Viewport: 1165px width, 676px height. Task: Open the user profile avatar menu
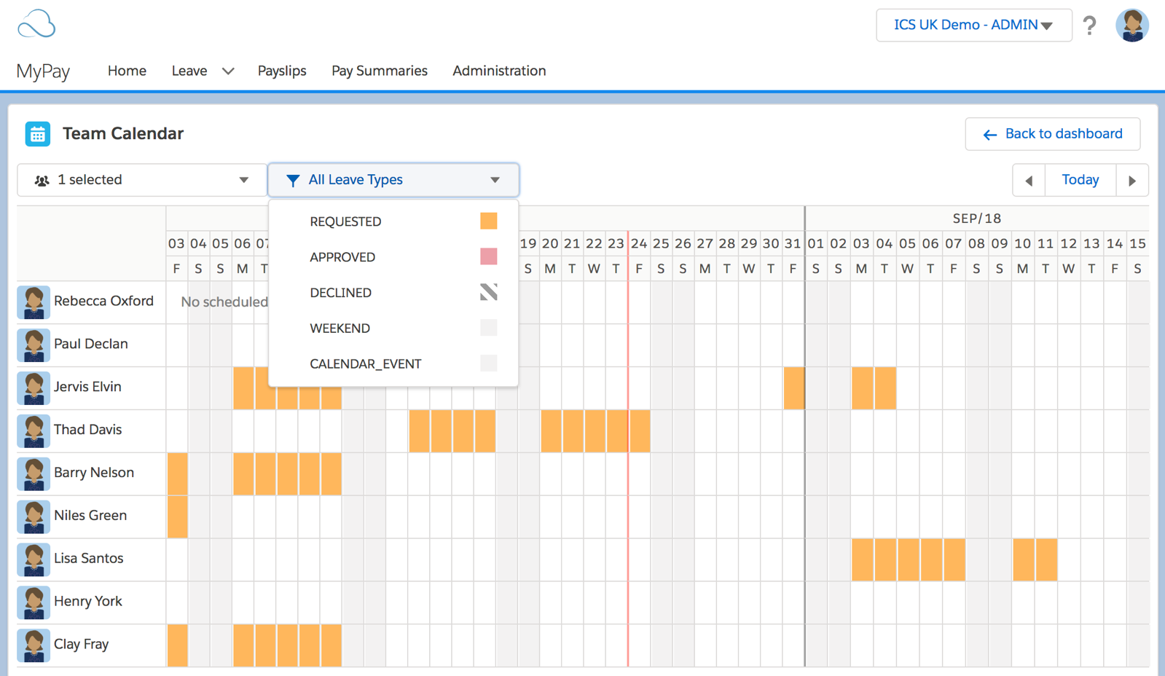pyautogui.click(x=1132, y=25)
